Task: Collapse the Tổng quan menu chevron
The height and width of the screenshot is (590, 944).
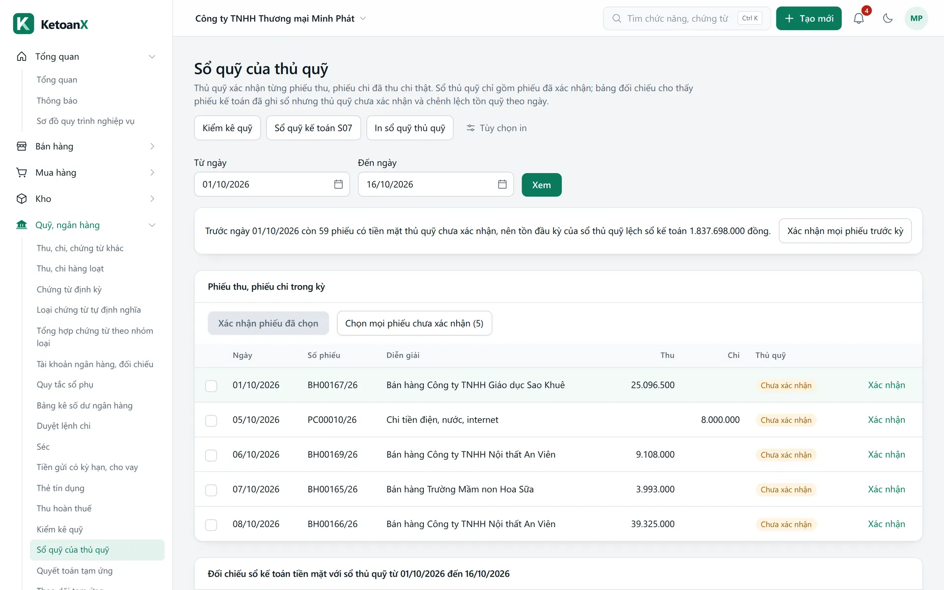Action: point(152,57)
